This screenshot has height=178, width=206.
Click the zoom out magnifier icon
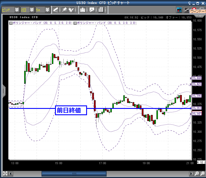[x=196, y=174]
